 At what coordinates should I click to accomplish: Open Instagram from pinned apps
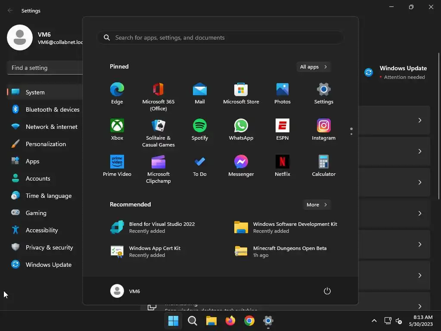coord(324,130)
